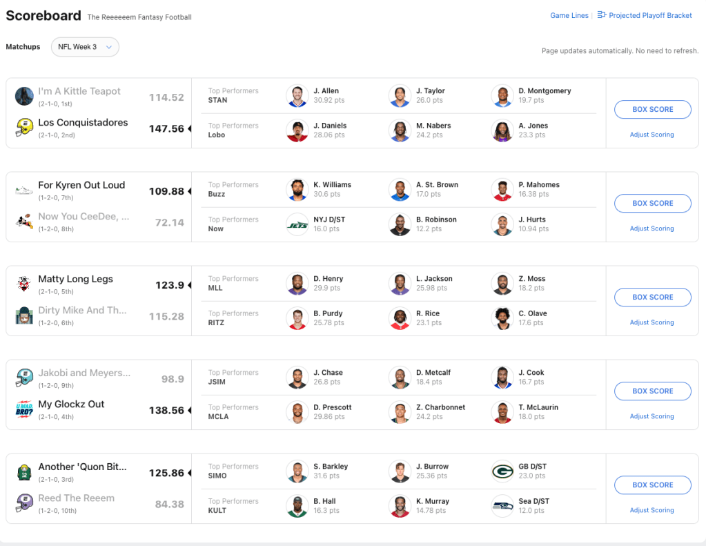Click Reed The Reeem purple helmet icon
Viewport: 706px width, 546px height.
[25, 503]
